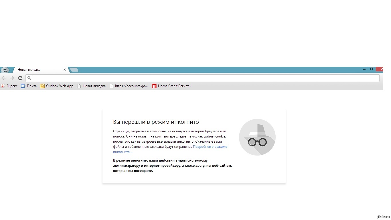The height and width of the screenshot is (220, 391).
Task: Launch the Outlook Web App bookmark
Action: 57,86
